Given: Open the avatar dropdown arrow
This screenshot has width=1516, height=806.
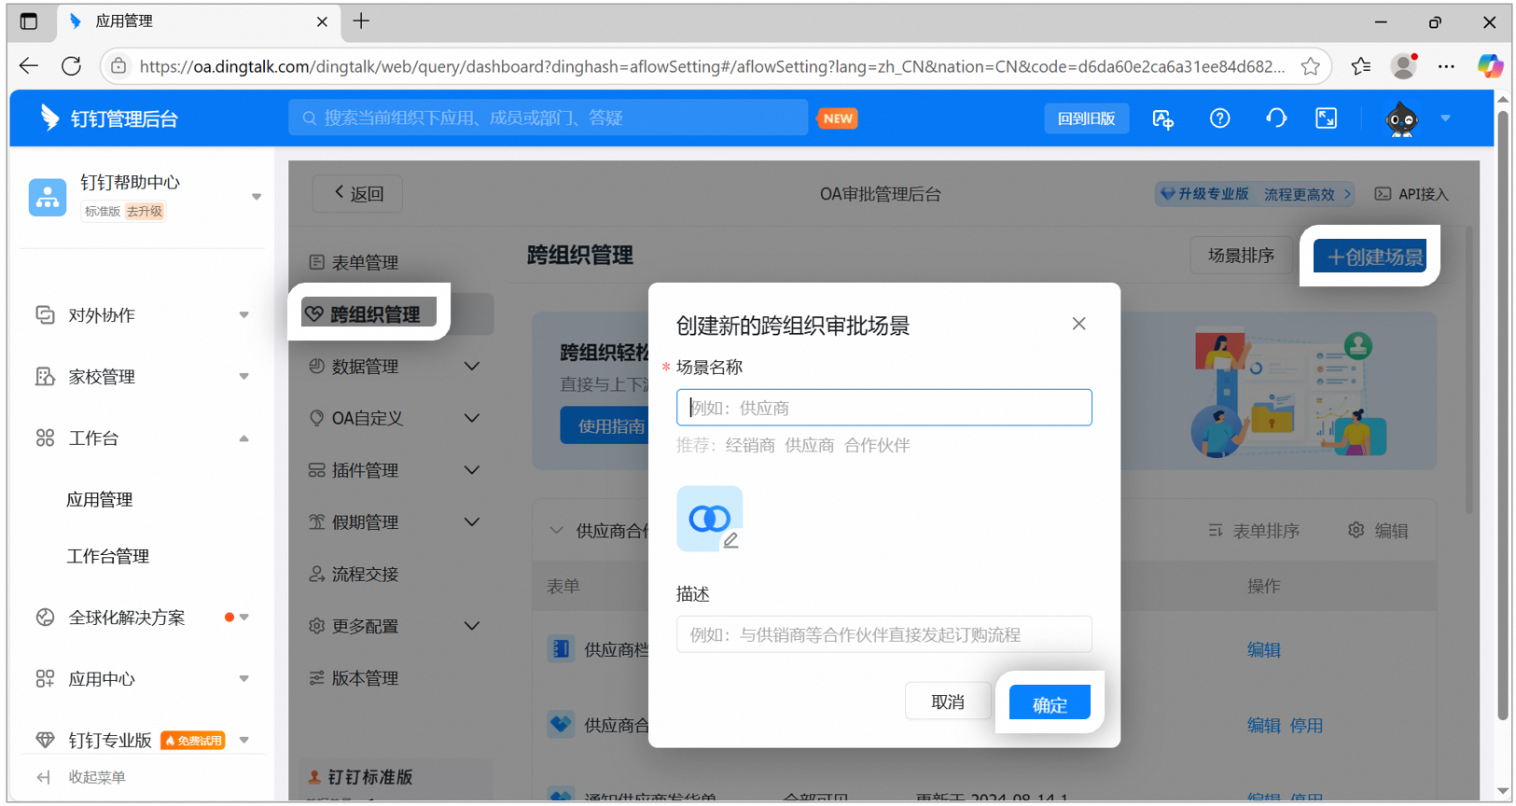Looking at the screenshot, I should (x=1445, y=118).
